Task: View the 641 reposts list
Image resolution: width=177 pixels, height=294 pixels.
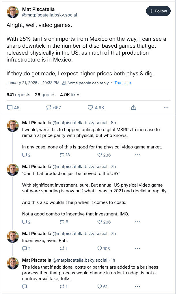Action: (18, 95)
